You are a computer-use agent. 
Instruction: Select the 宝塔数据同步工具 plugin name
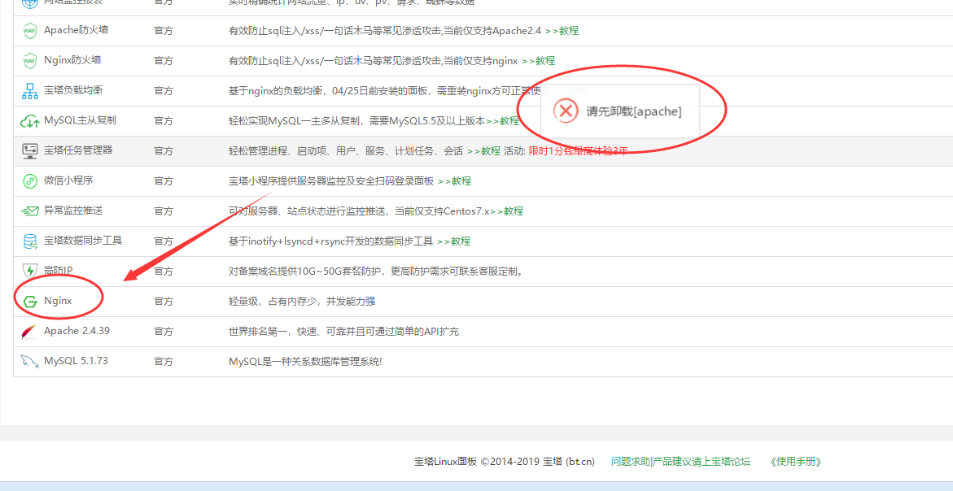(83, 241)
